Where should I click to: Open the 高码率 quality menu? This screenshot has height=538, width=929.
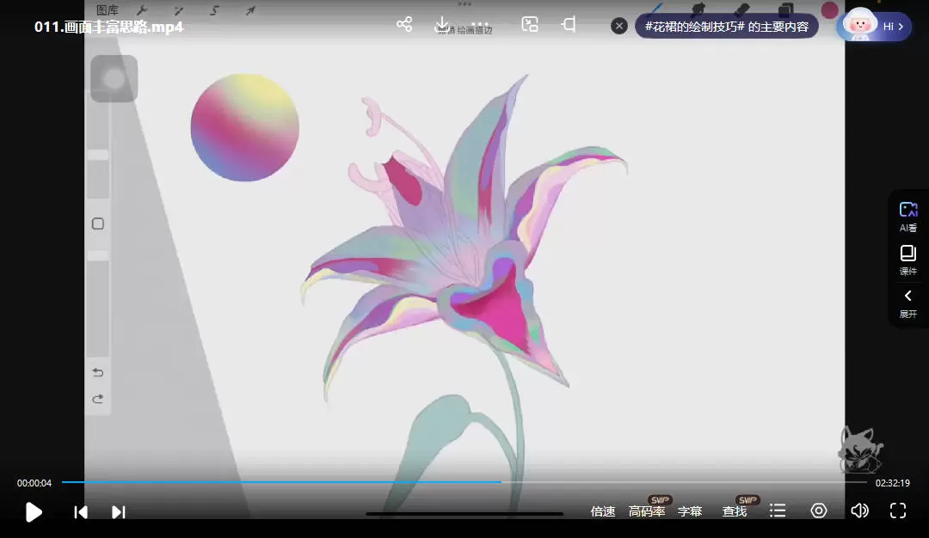(x=646, y=511)
